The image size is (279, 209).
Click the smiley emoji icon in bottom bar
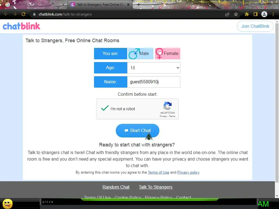click(x=8, y=204)
